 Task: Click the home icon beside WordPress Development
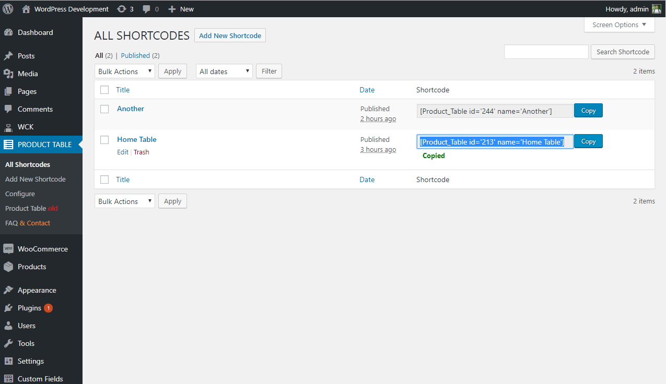[x=26, y=9]
